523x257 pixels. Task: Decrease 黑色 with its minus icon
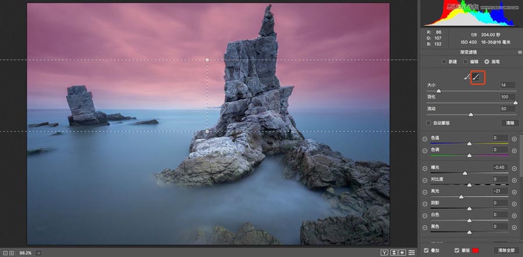click(425, 228)
